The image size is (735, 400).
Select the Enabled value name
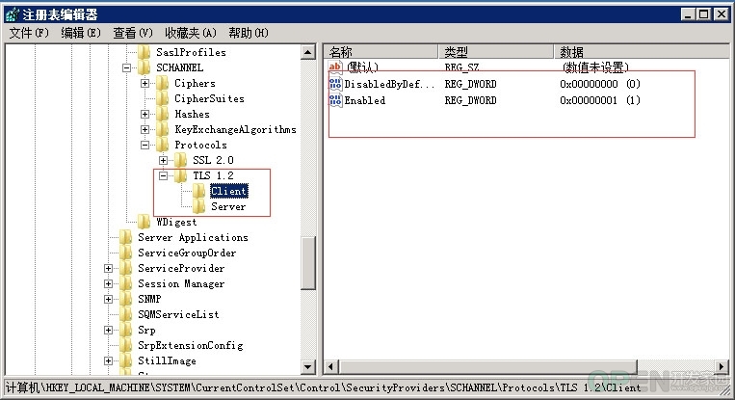coord(365,101)
